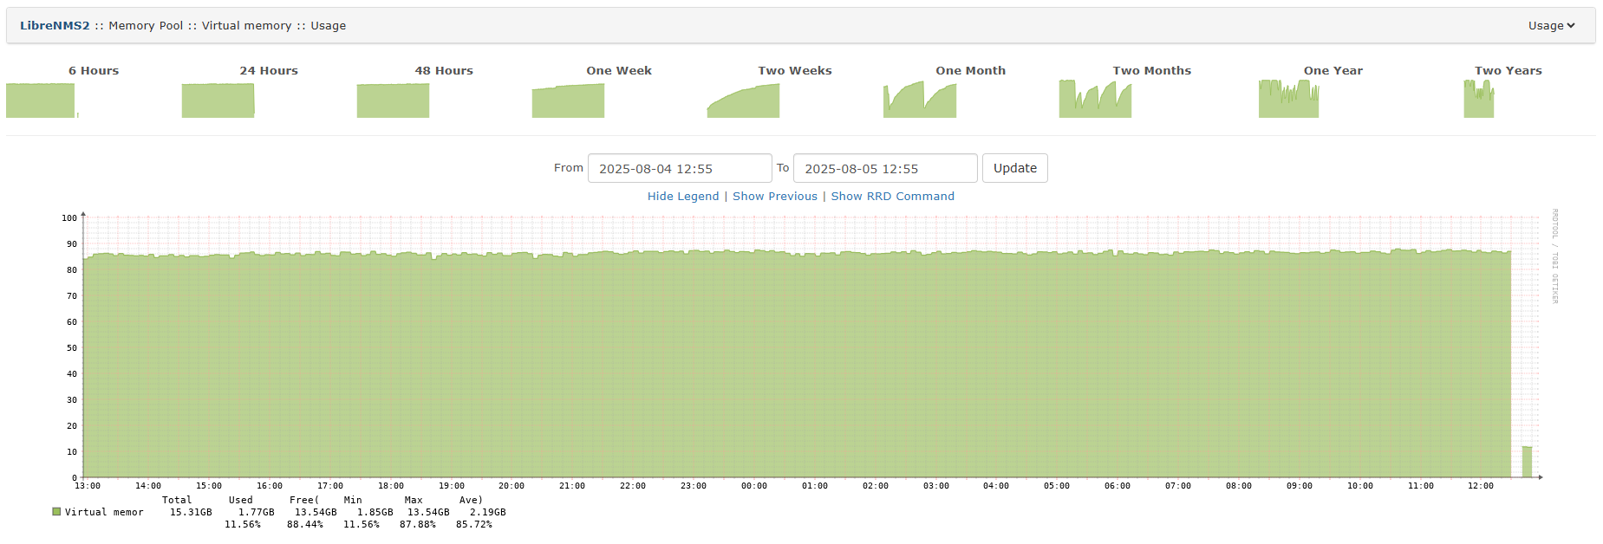Switch to the Two Months graph thumbnail

1095,100
